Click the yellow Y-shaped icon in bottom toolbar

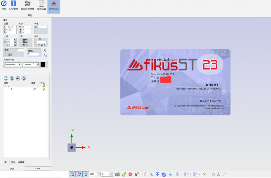point(205,174)
